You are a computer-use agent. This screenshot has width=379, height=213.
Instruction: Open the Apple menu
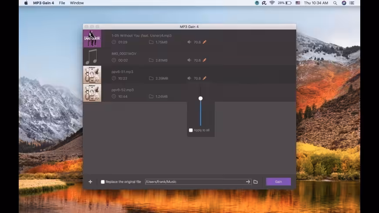(26, 3)
